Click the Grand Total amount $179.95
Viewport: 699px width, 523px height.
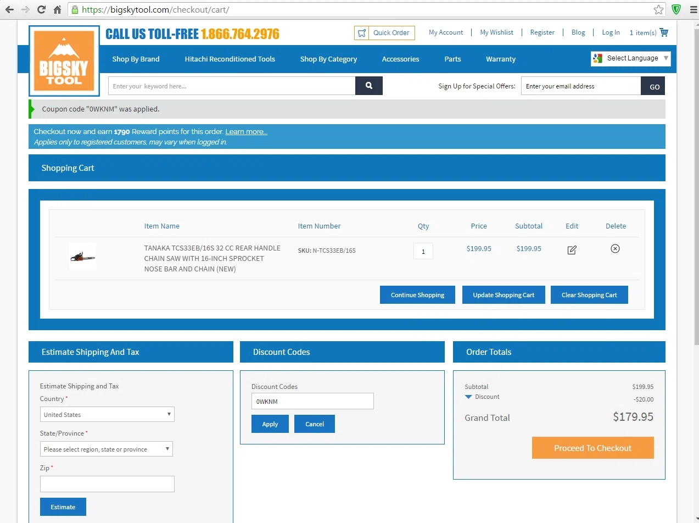click(x=633, y=417)
